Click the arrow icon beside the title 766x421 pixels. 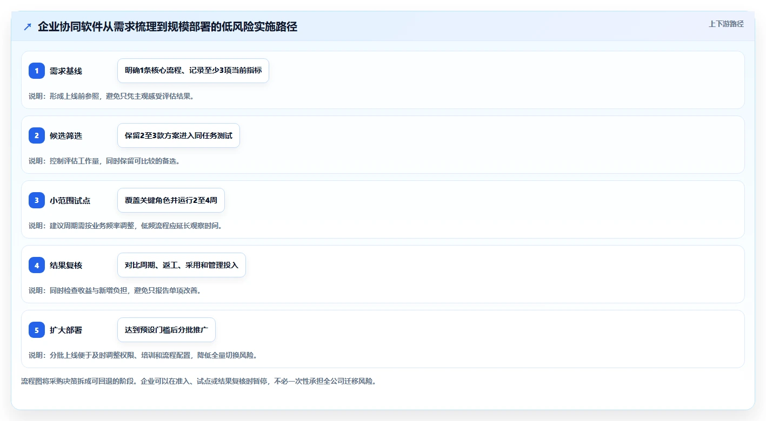click(x=28, y=27)
